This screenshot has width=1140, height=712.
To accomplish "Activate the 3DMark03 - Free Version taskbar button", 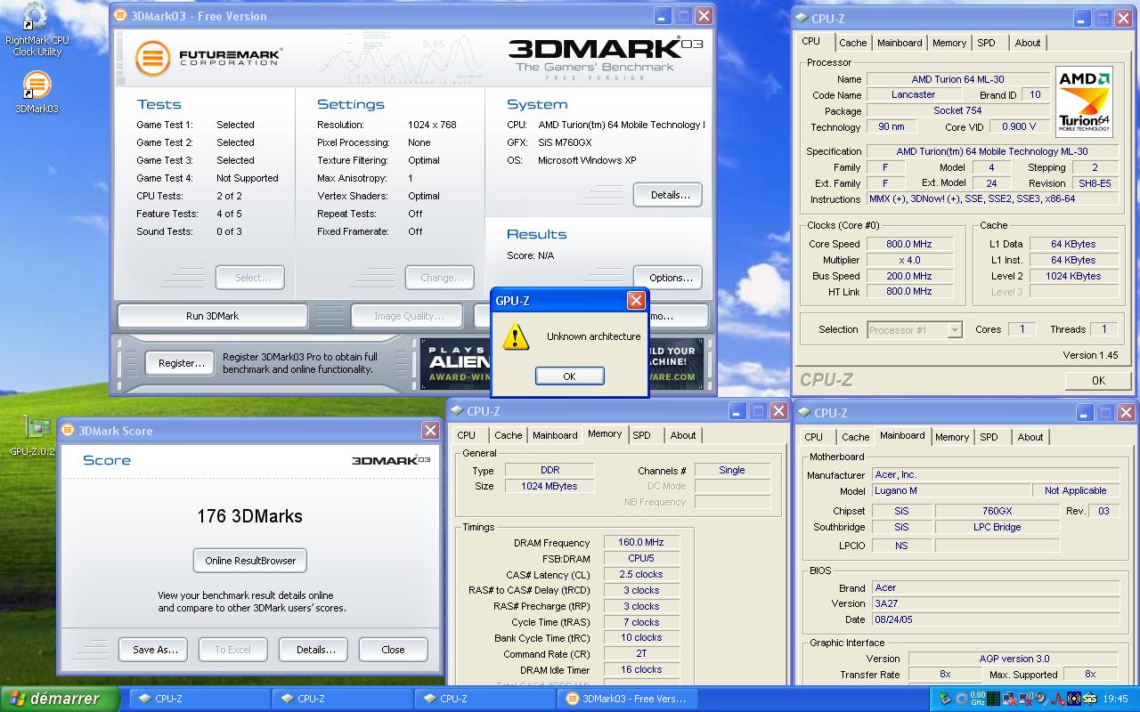I will 626,699.
